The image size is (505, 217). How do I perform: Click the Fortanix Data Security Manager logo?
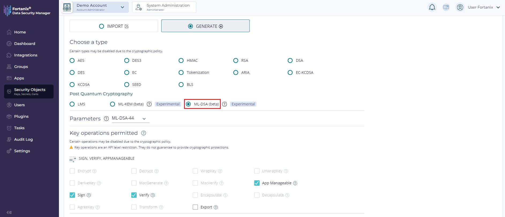click(x=27, y=11)
